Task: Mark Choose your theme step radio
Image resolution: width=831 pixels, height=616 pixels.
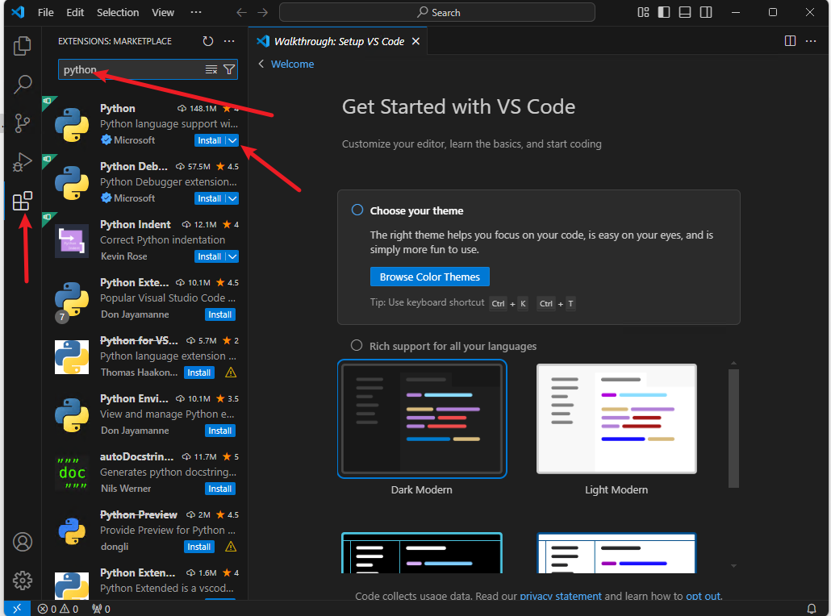Action: coord(357,210)
